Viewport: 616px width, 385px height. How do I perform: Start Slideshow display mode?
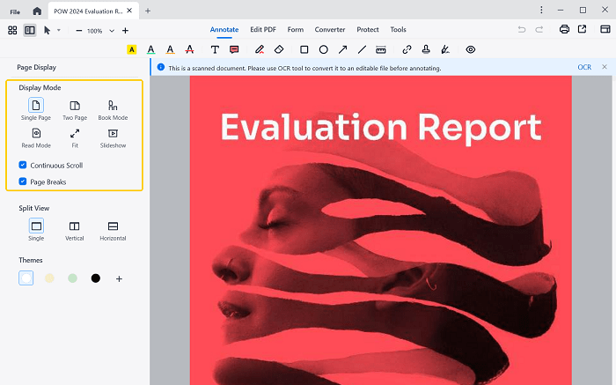click(x=113, y=134)
